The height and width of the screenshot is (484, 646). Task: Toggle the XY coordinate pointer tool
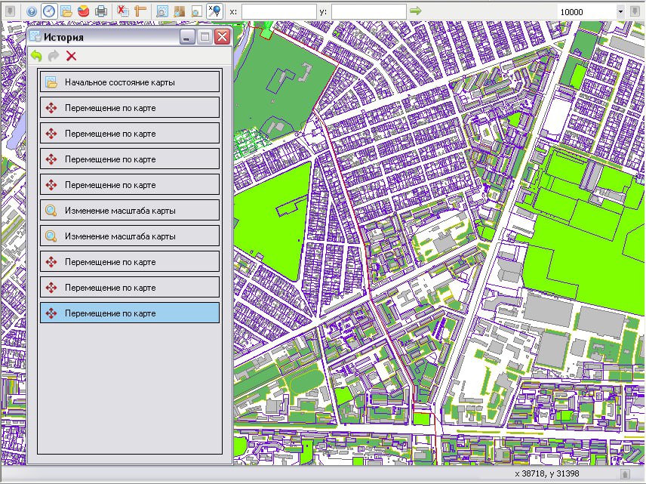tap(214, 11)
